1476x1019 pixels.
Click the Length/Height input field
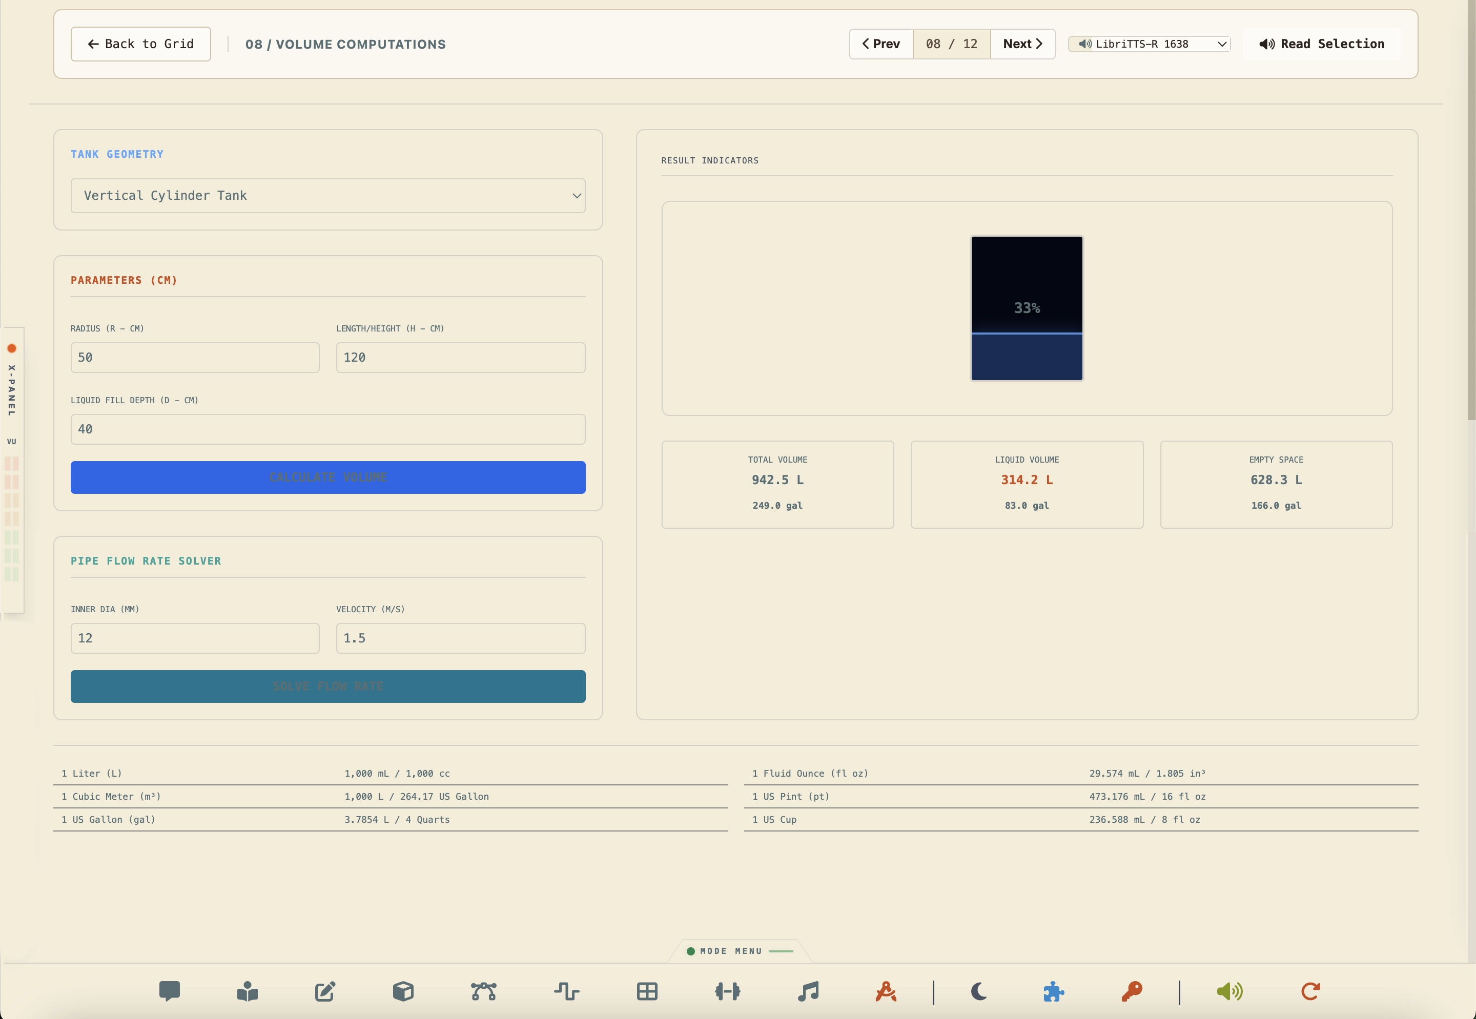tap(461, 358)
